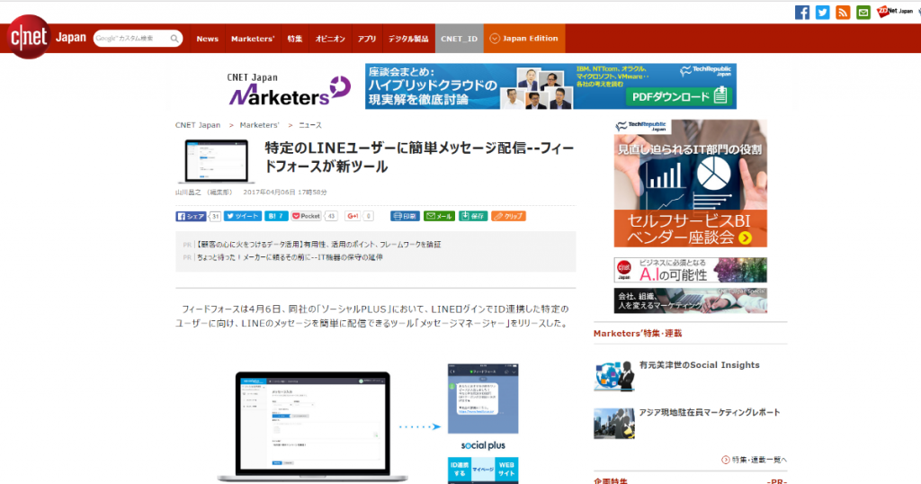Open the 人を変えるマーケティング banner
The image size is (921, 484).
[690, 300]
